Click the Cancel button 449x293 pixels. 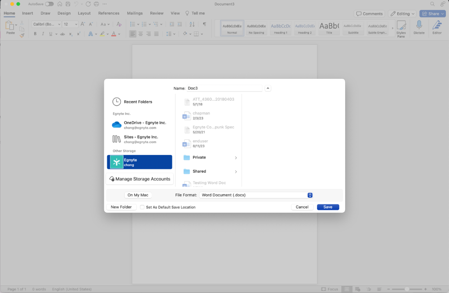[302, 207]
